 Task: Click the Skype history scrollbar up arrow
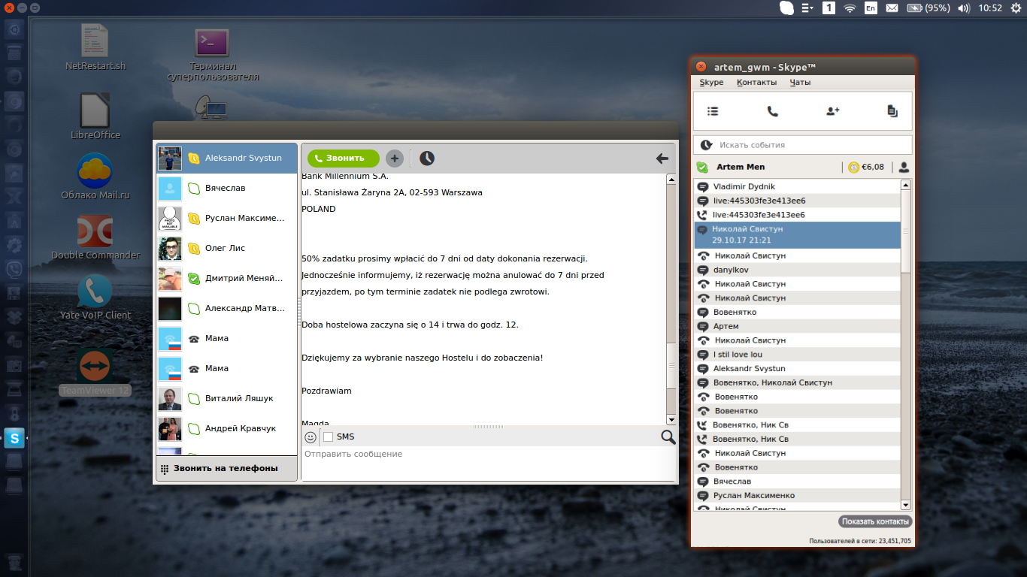[905, 185]
